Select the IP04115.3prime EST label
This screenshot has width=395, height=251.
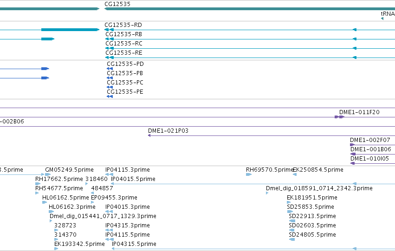click(128, 170)
